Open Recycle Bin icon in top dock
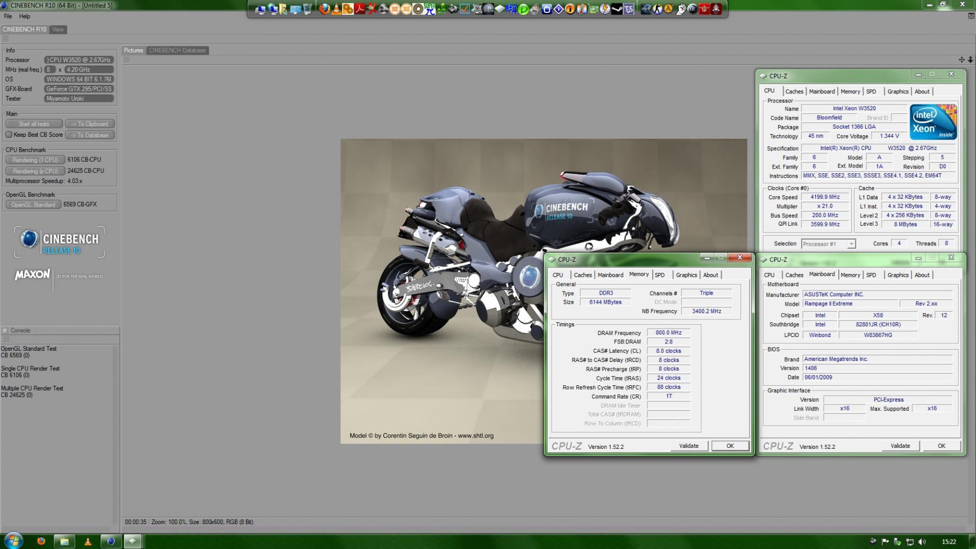 pos(307,9)
